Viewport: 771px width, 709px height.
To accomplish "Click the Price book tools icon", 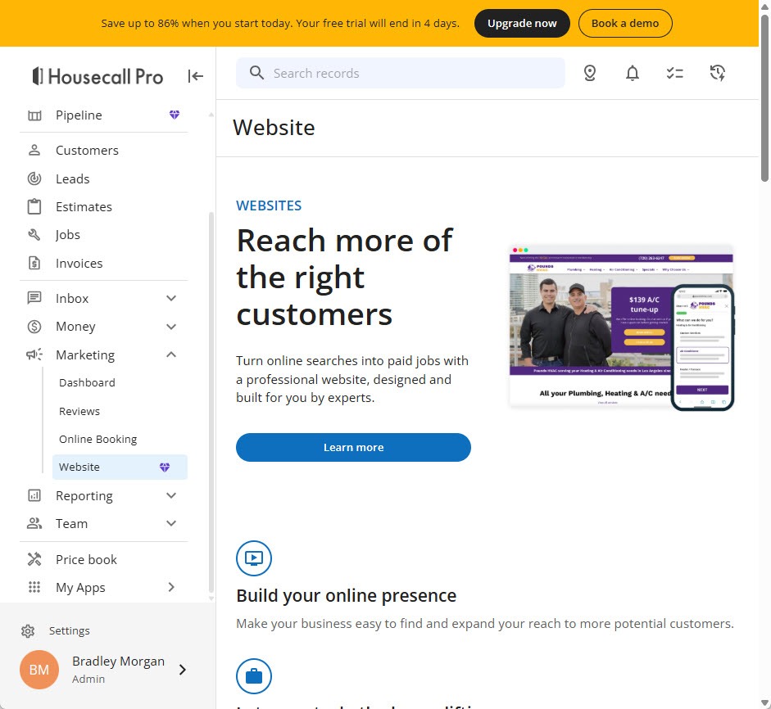I will 34,559.
